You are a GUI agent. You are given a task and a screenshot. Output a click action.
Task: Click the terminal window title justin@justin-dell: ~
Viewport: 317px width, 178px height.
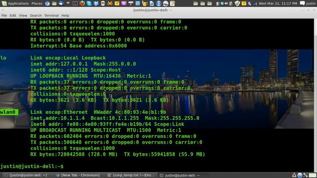153,10
